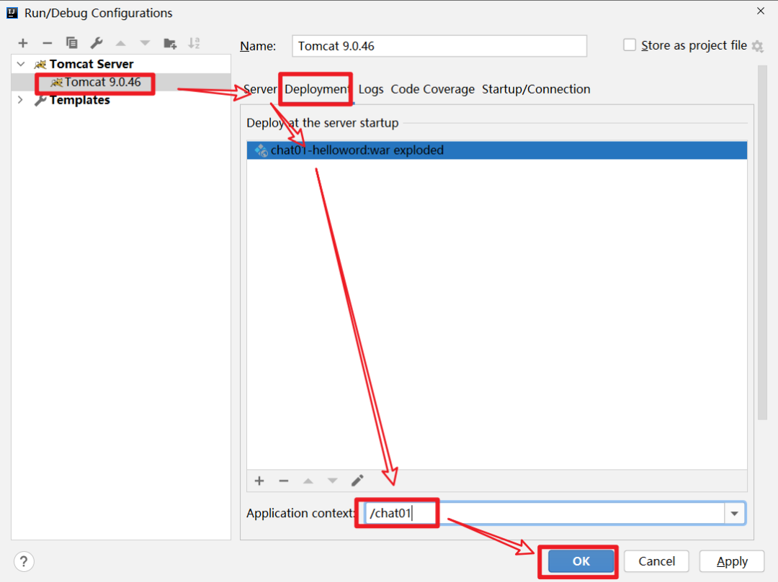Click the Templates wrench icon
This screenshot has height=582, width=778.
pos(40,100)
